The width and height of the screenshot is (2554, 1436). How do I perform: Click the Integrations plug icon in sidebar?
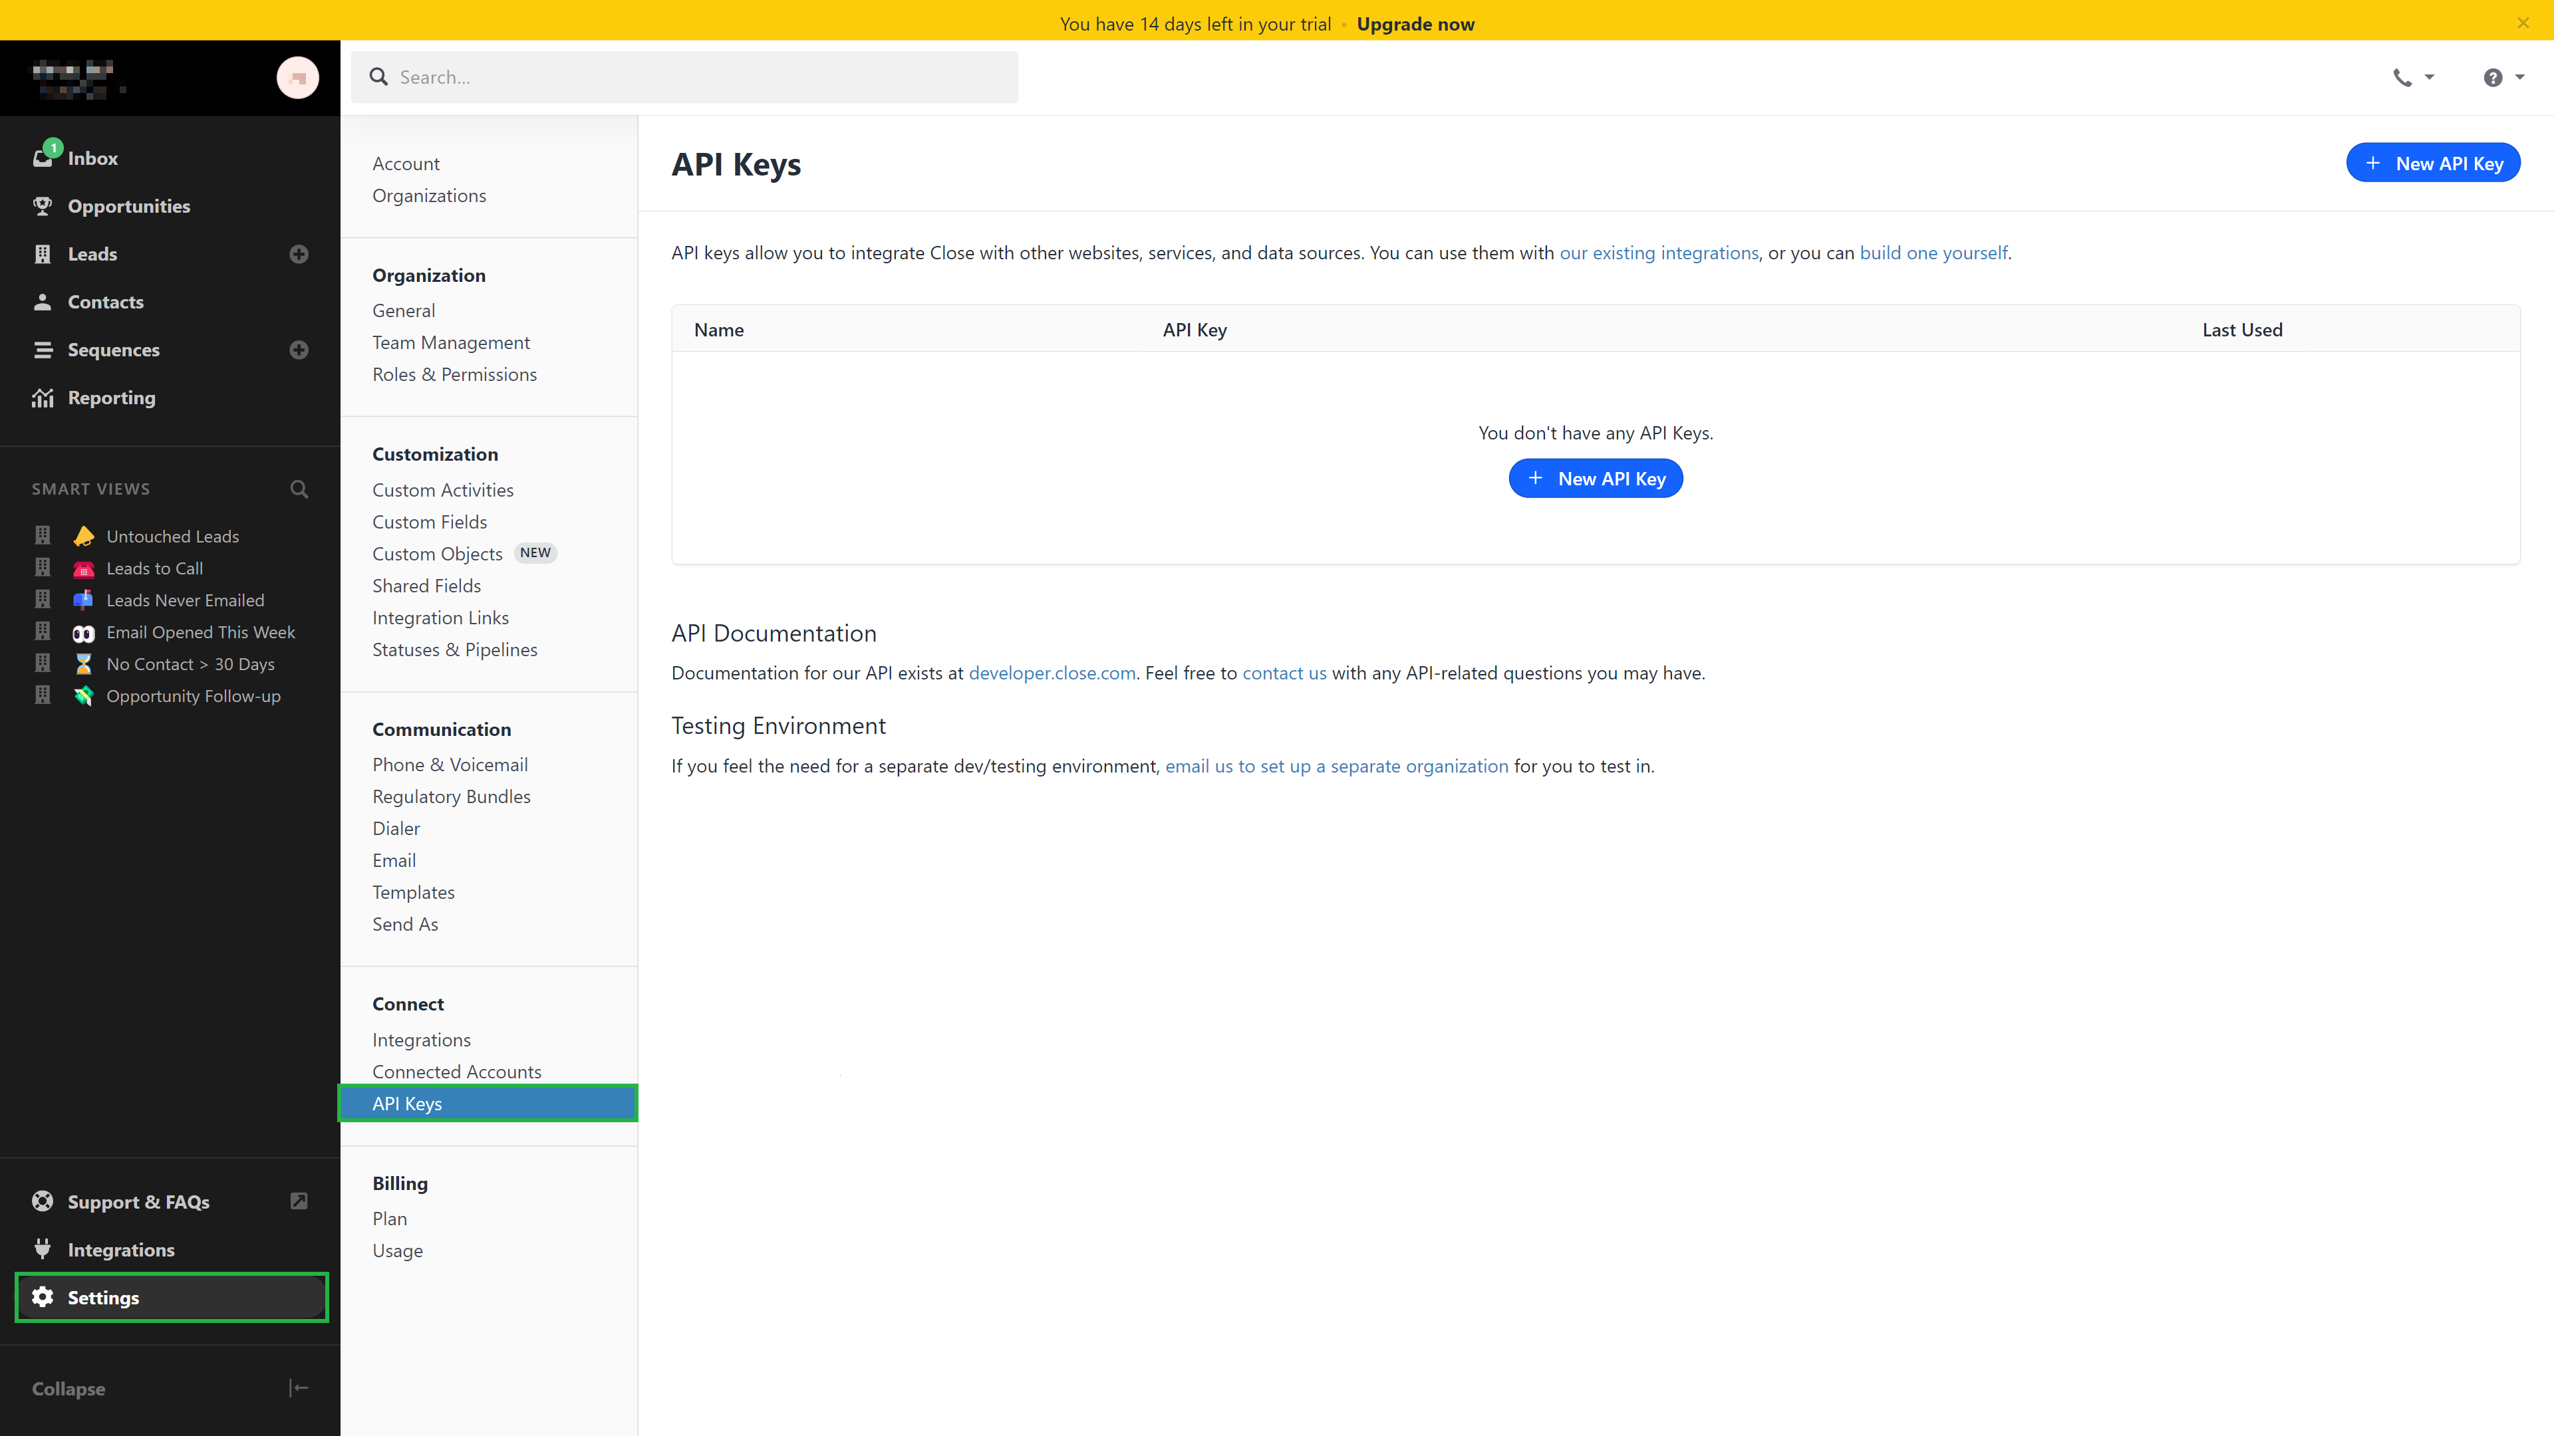(x=43, y=1249)
